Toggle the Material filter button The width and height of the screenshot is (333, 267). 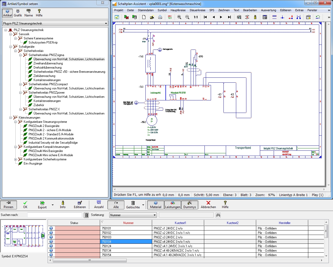[x=156, y=205]
